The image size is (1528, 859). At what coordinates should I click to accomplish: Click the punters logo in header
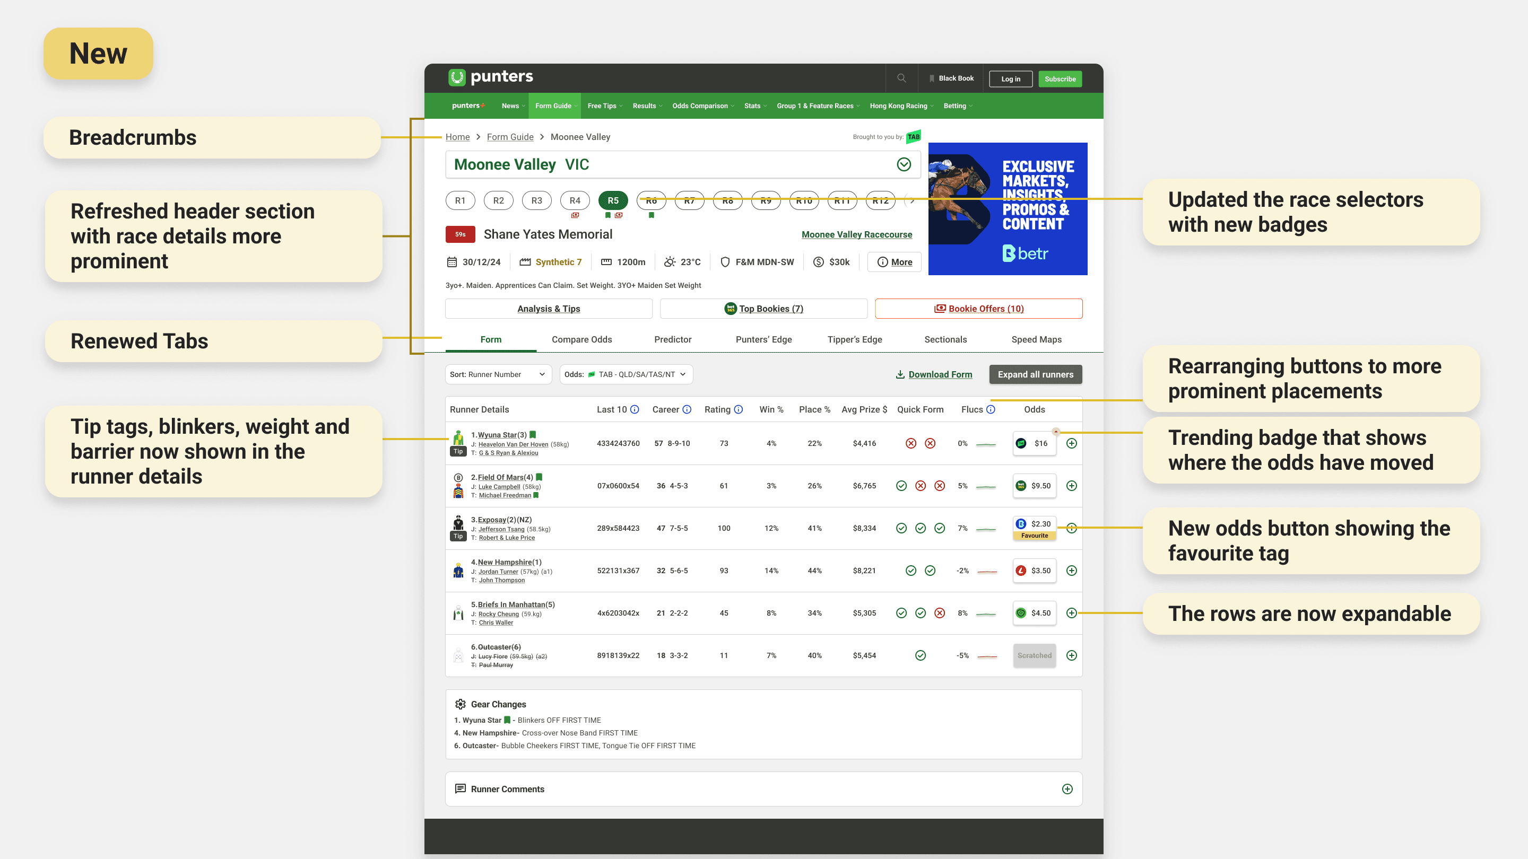coord(491,77)
